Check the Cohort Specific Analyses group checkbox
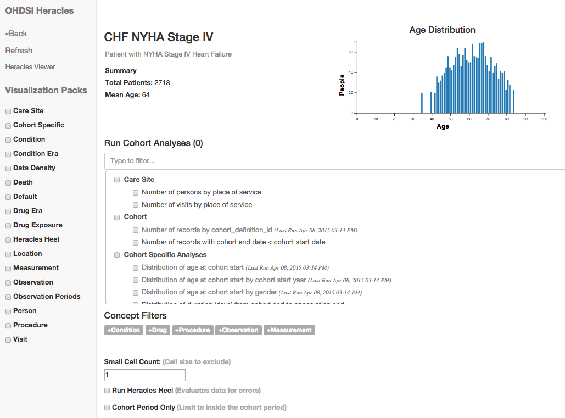This screenshot has width=565, height=418. click(117, 255)
